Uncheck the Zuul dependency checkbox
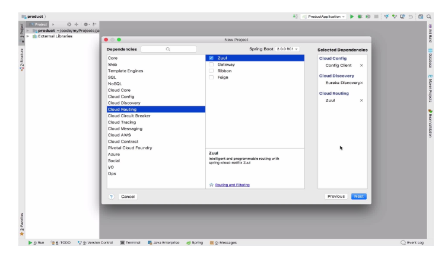 pos(211,58)
